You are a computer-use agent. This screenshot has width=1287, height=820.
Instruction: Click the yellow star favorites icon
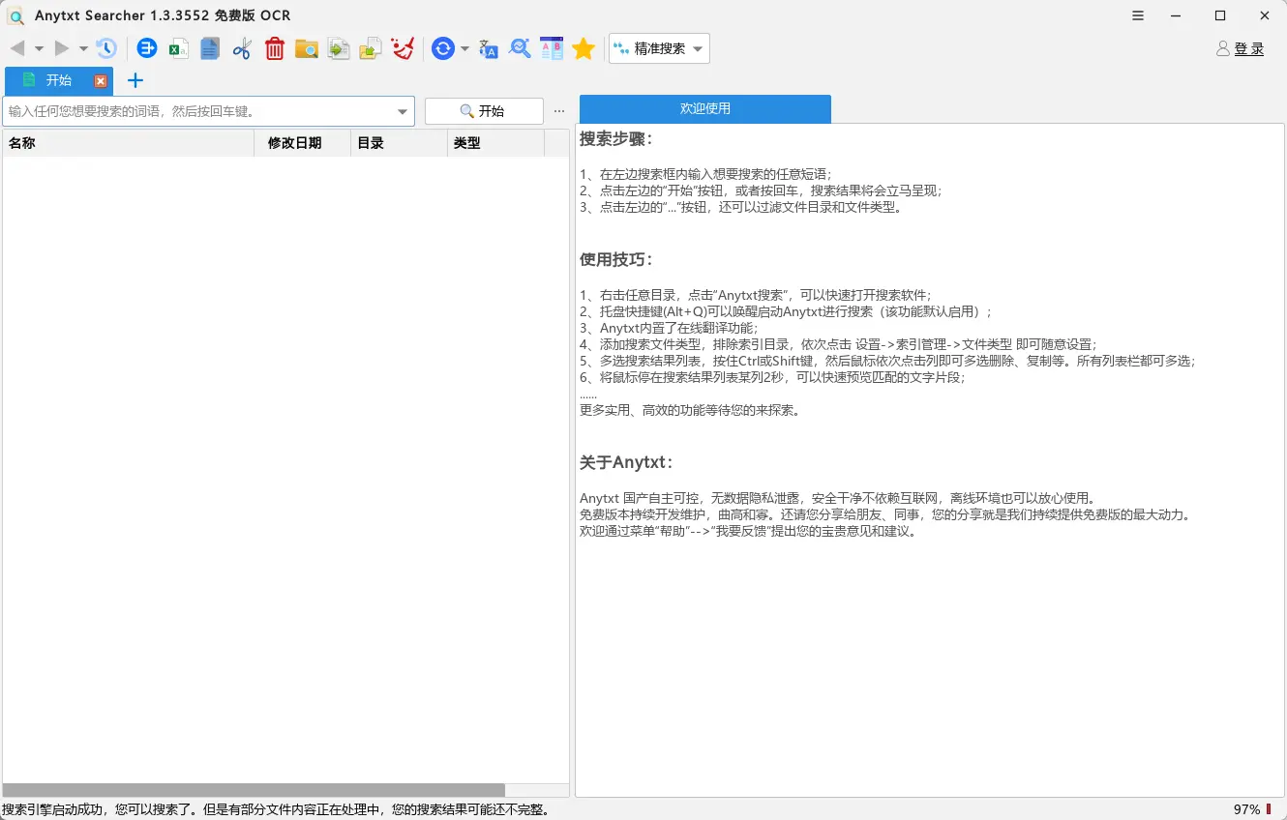coord(584,48)
